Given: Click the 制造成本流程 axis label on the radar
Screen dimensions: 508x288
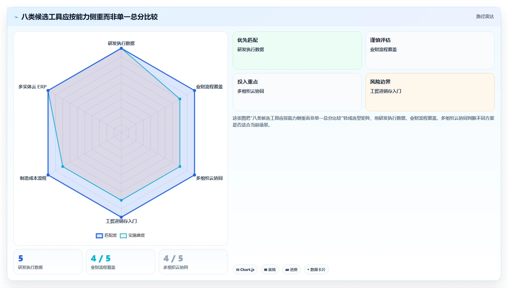Looking at the screenshot, I should (x=33, y=178).
